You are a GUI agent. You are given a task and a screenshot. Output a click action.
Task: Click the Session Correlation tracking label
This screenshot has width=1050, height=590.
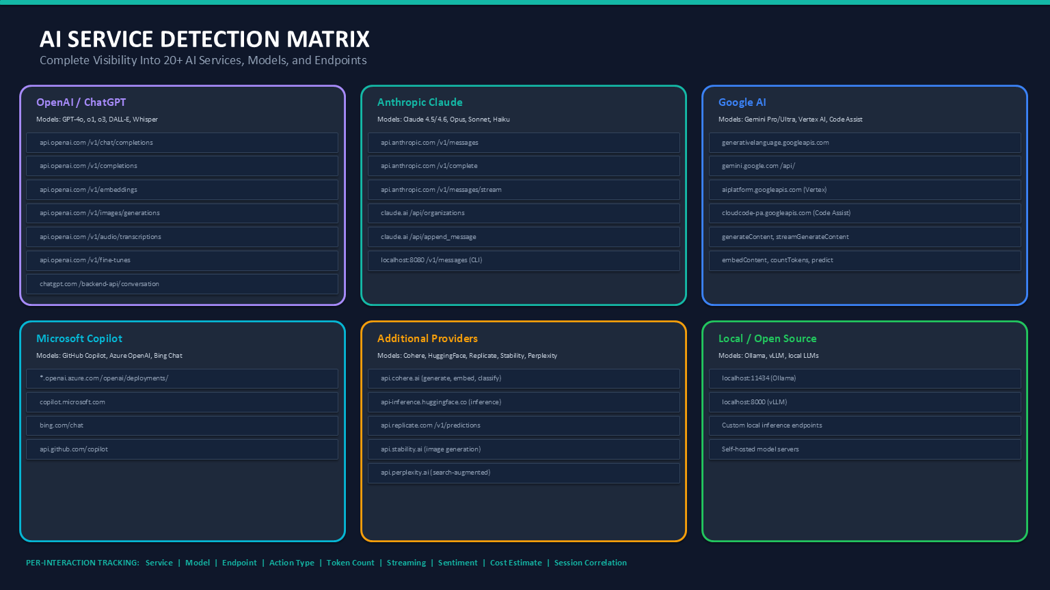[x=590, y=563]
